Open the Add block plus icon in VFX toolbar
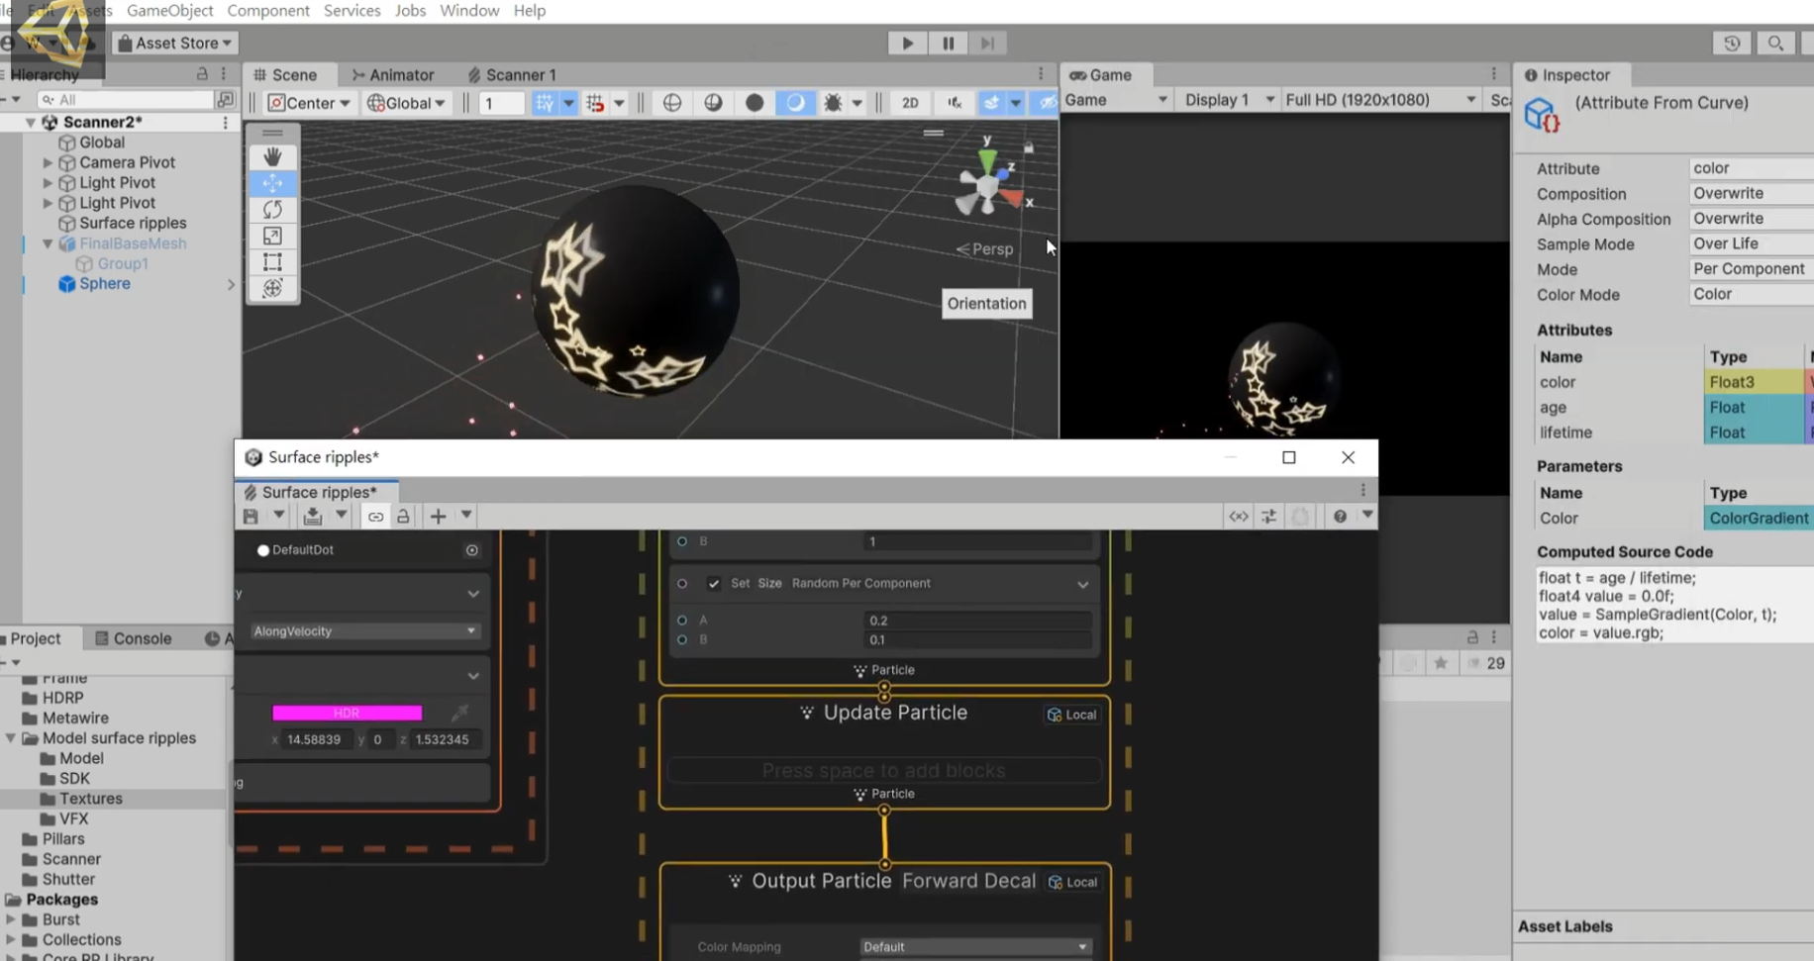The height and width of the screenshot is (961, 1814). click(437, 516)
